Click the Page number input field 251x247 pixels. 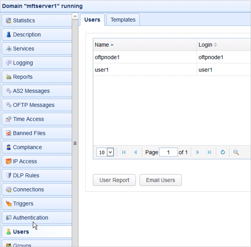click(x=168, y=152)
